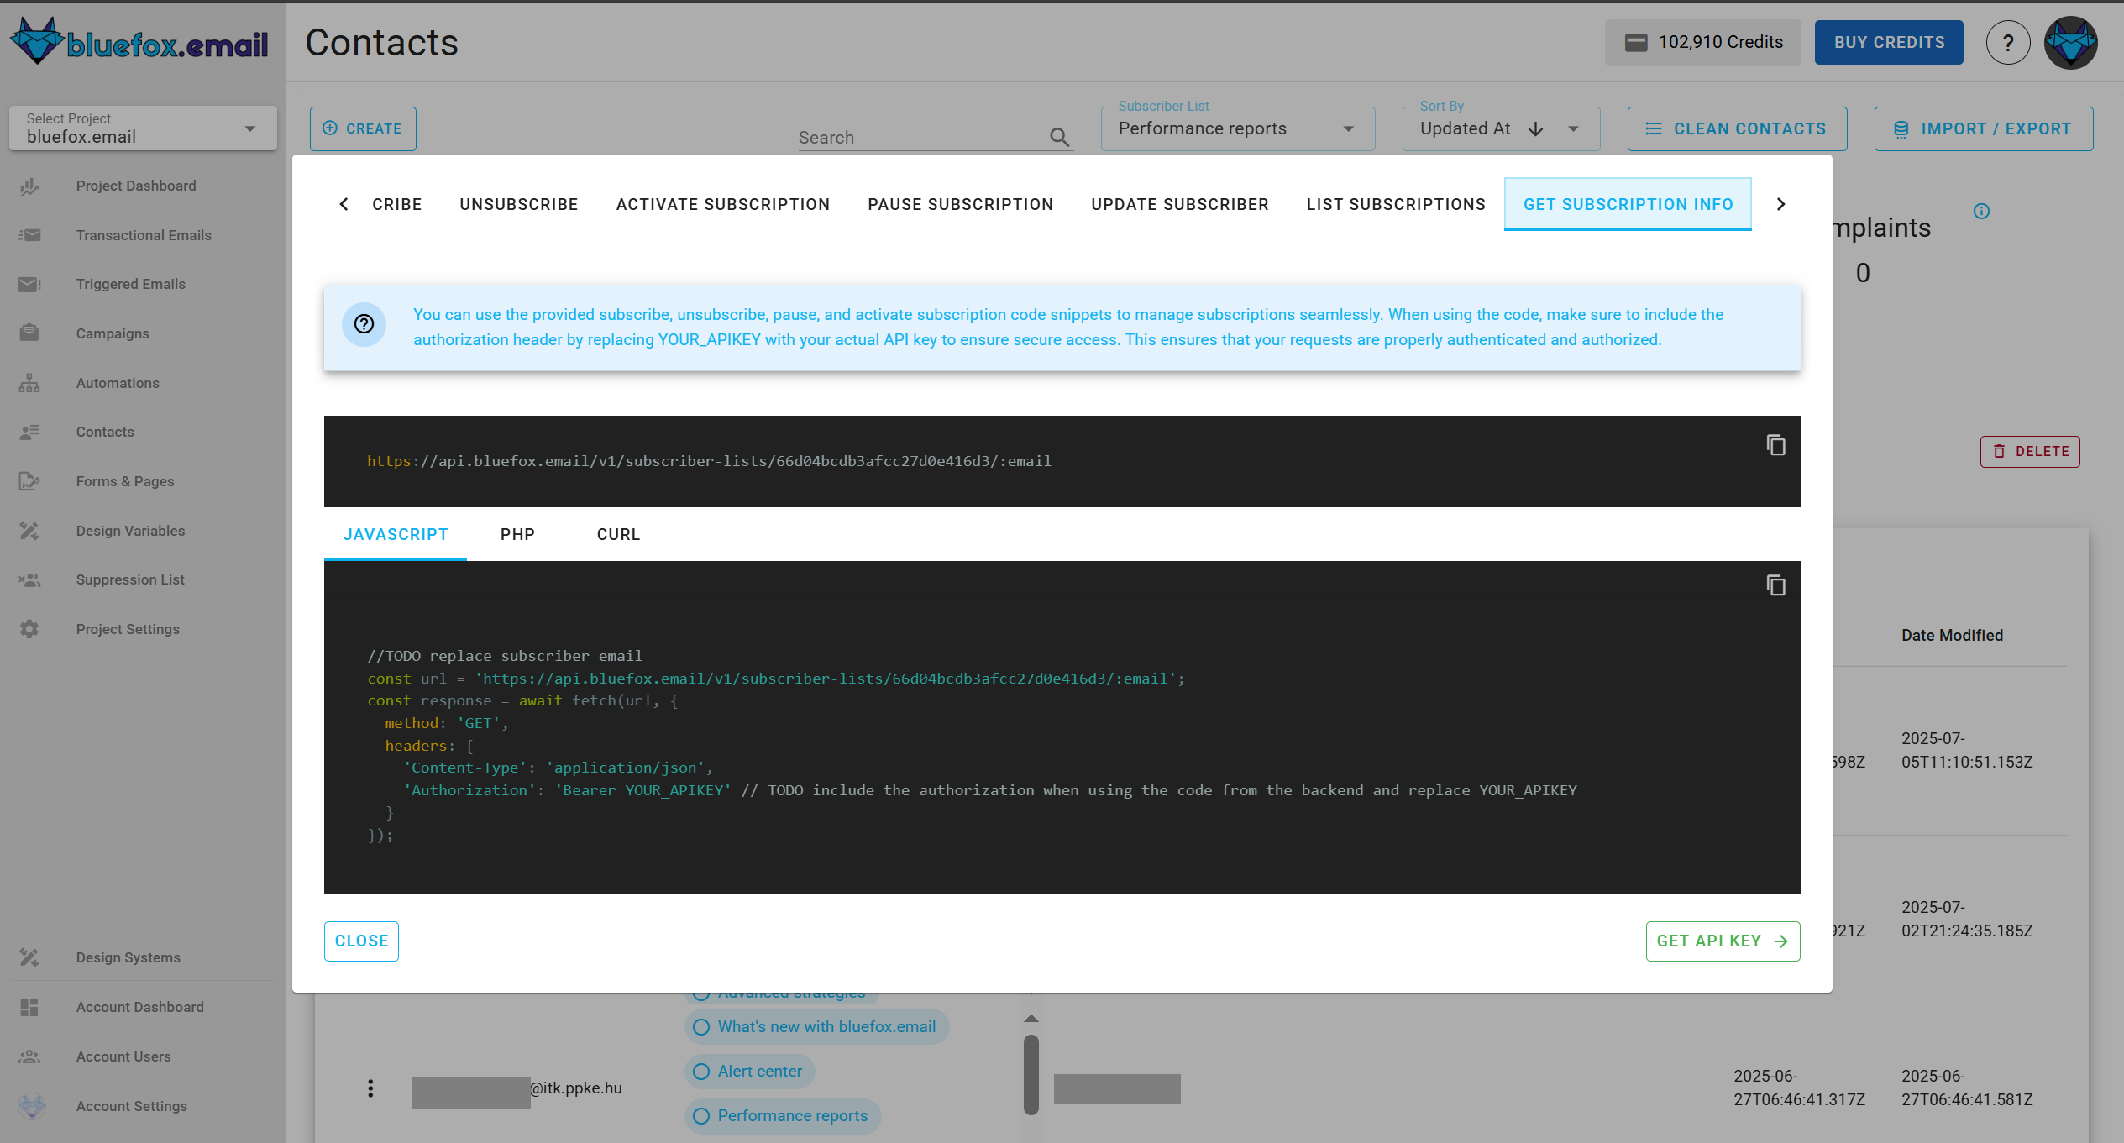
Task: Open the help question mark icon
Action: click(2008, 42)
